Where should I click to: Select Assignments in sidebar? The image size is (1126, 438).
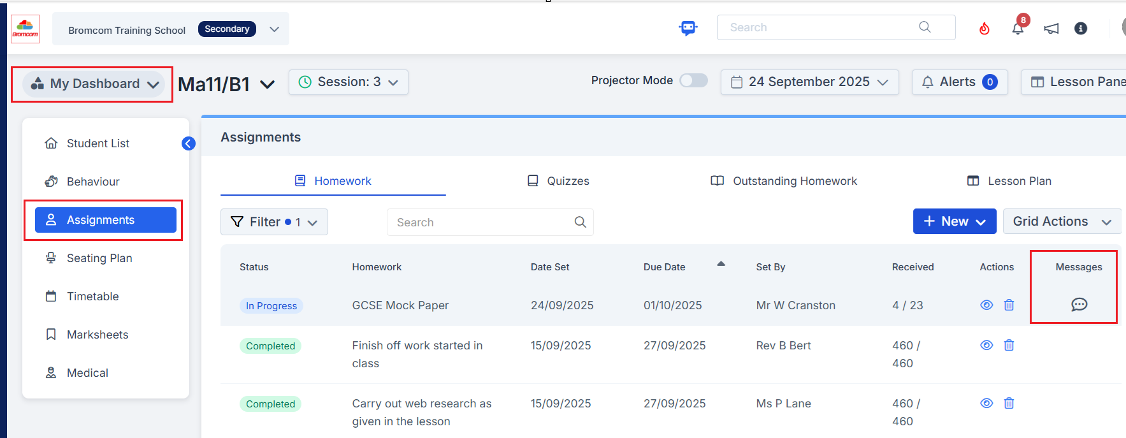pos(106,220)
